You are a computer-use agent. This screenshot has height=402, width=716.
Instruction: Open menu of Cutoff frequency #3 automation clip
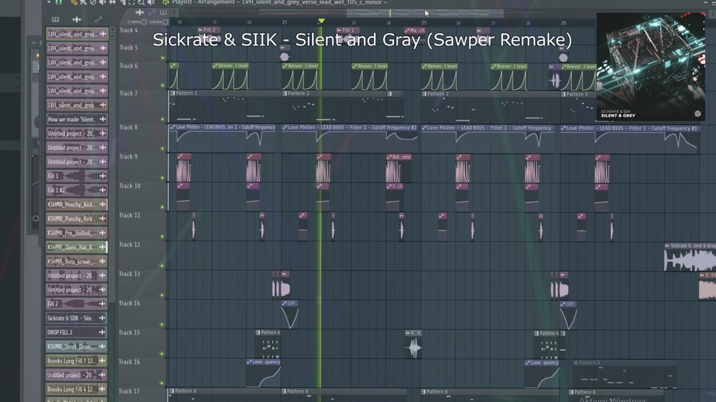pyautogui.click(x=563, y=128)
